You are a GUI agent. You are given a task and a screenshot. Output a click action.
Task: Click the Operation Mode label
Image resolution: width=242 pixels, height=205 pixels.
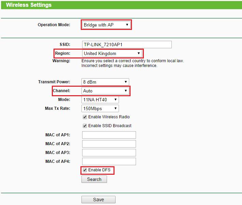[x=54, y=25]
